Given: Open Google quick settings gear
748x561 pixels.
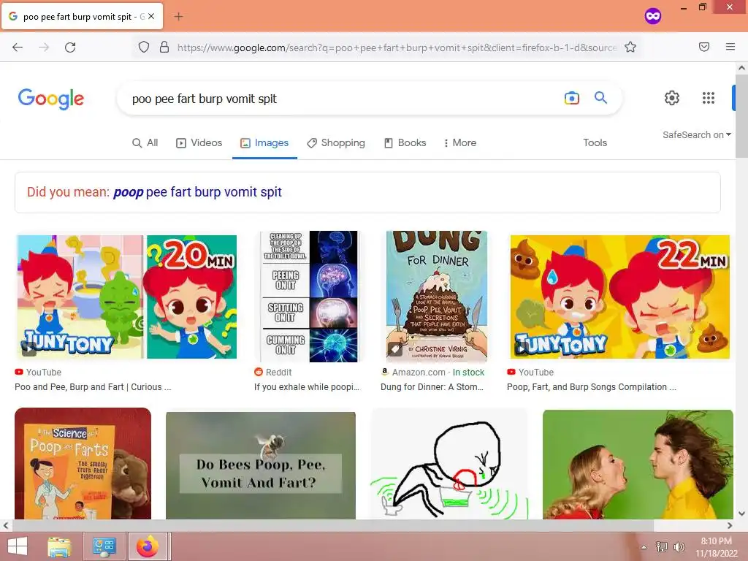Looking at the screenshot, I should [x=672, y=98].
